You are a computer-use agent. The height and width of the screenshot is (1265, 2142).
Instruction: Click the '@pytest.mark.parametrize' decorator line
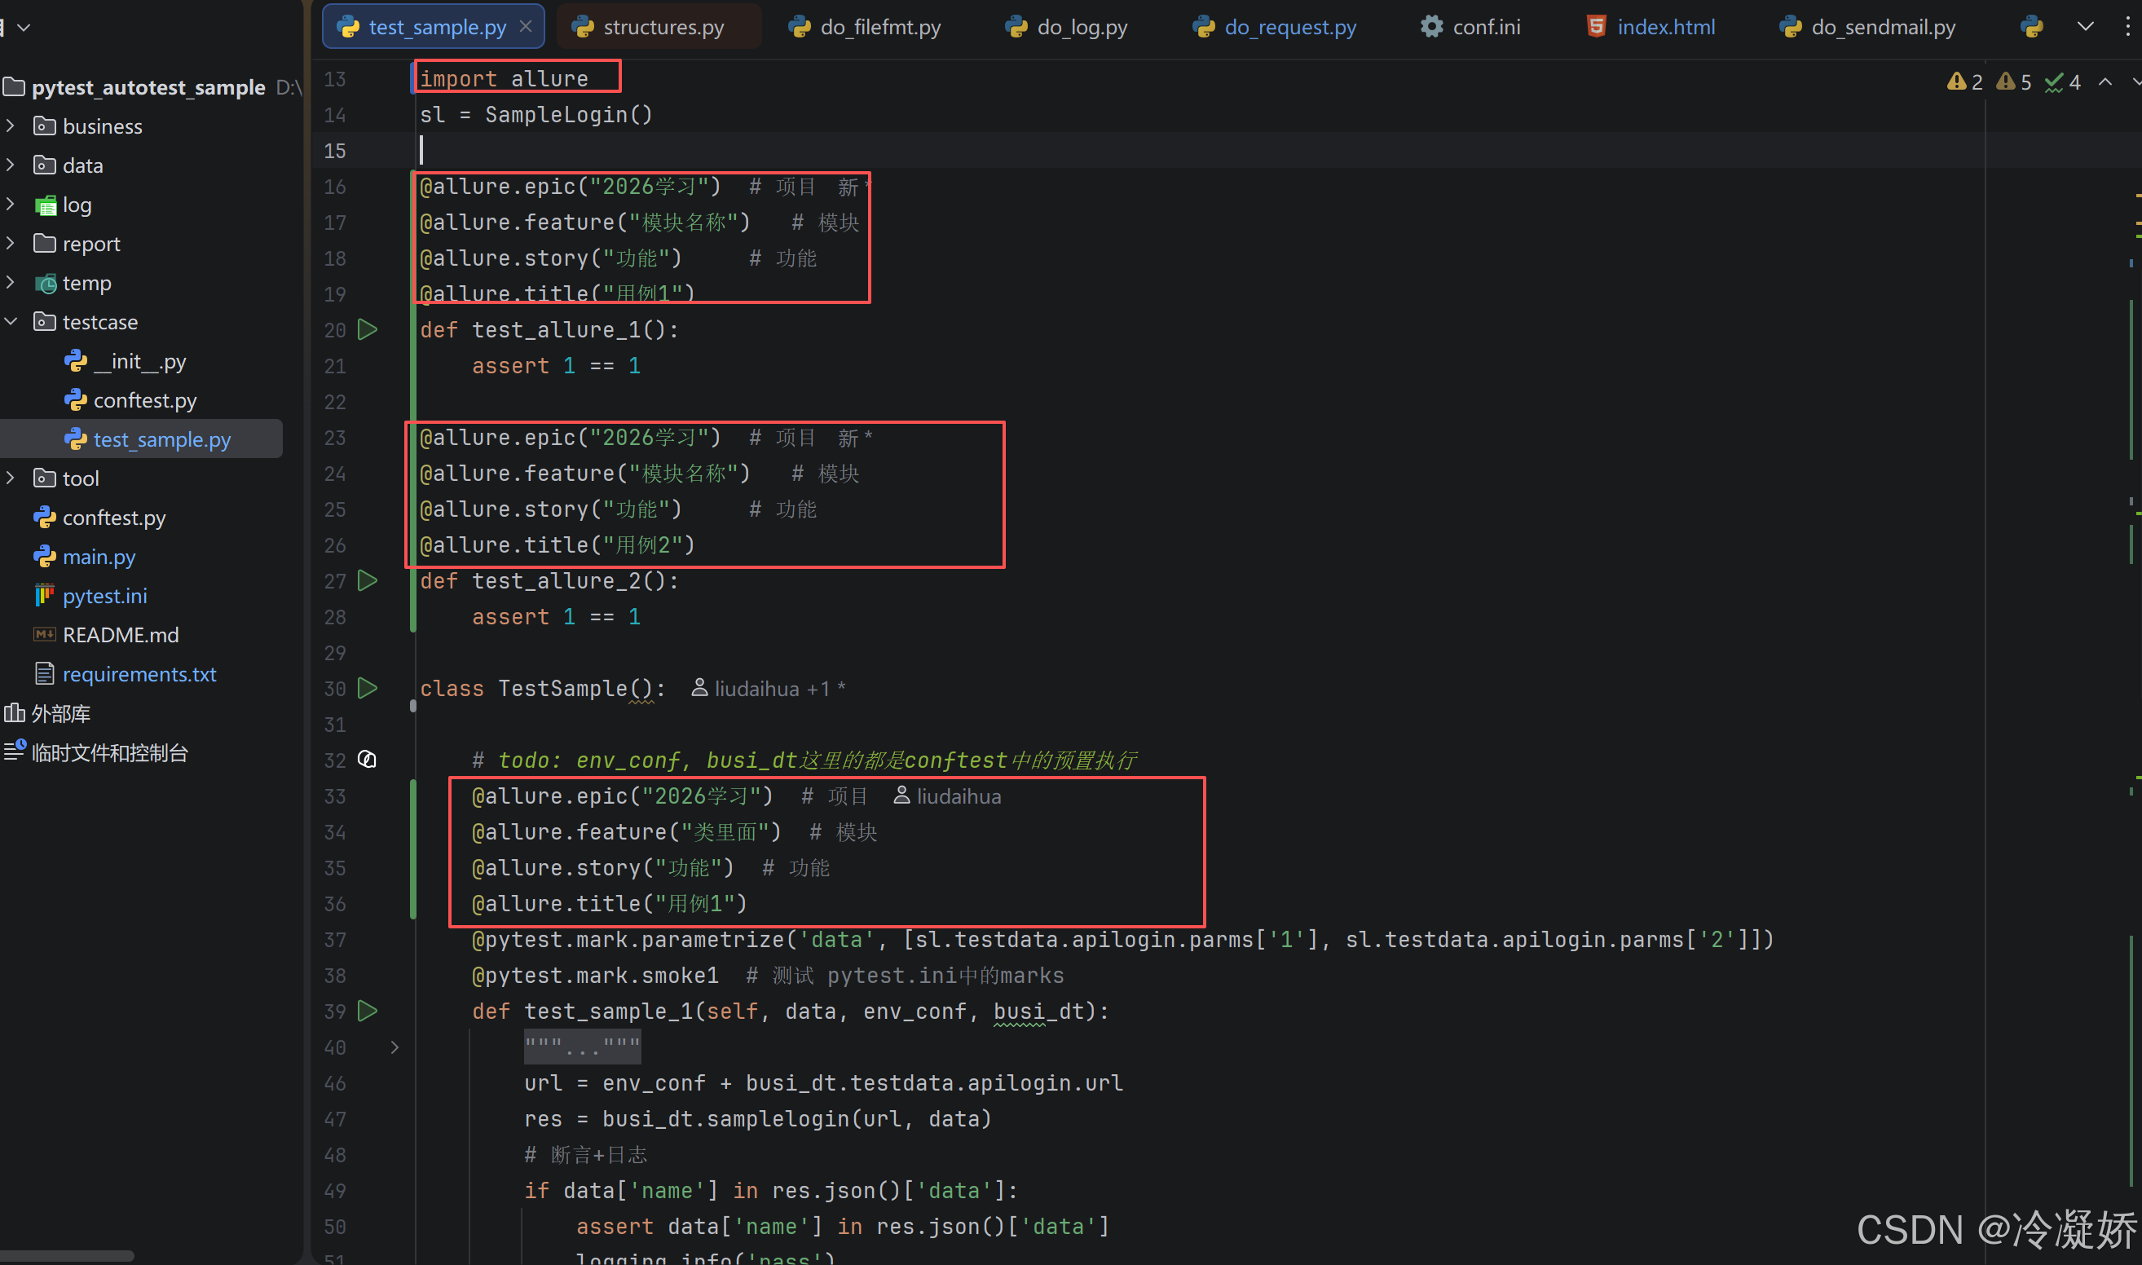click(1122, 941)
